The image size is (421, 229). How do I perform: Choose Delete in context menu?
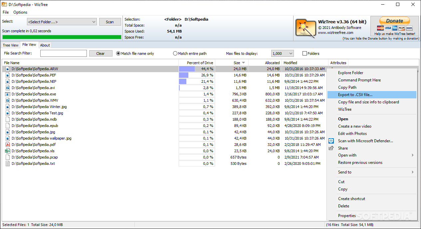(372, 206)
